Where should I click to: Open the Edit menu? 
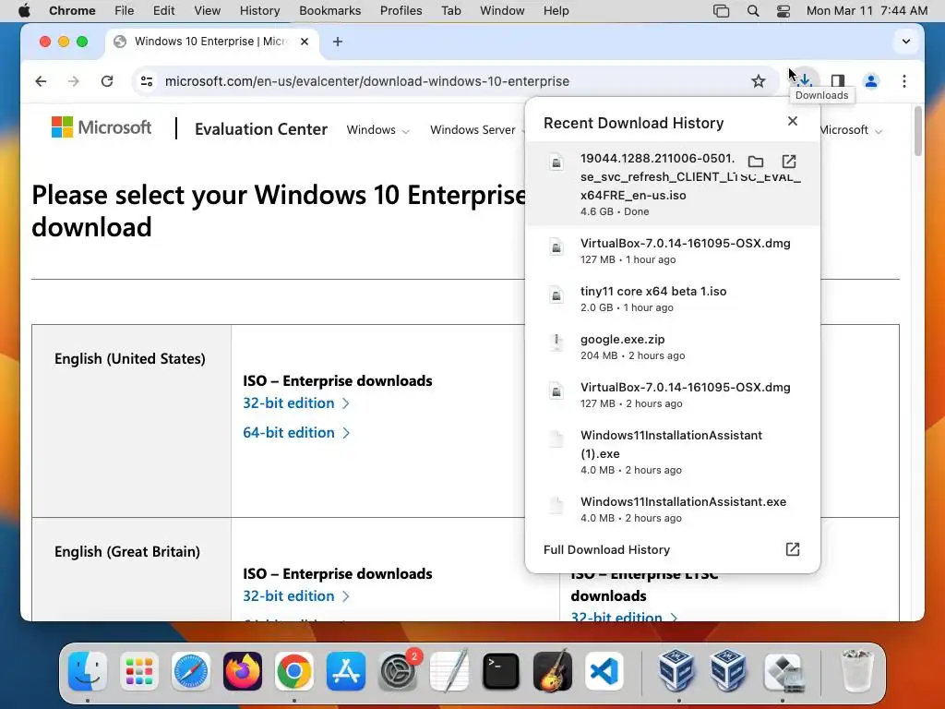coord(163,10)
